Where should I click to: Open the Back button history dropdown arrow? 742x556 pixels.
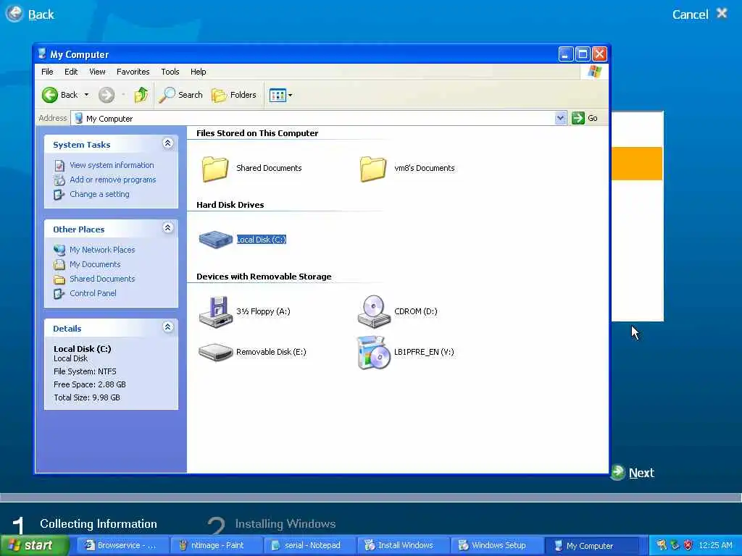click(x=86, y=95)
